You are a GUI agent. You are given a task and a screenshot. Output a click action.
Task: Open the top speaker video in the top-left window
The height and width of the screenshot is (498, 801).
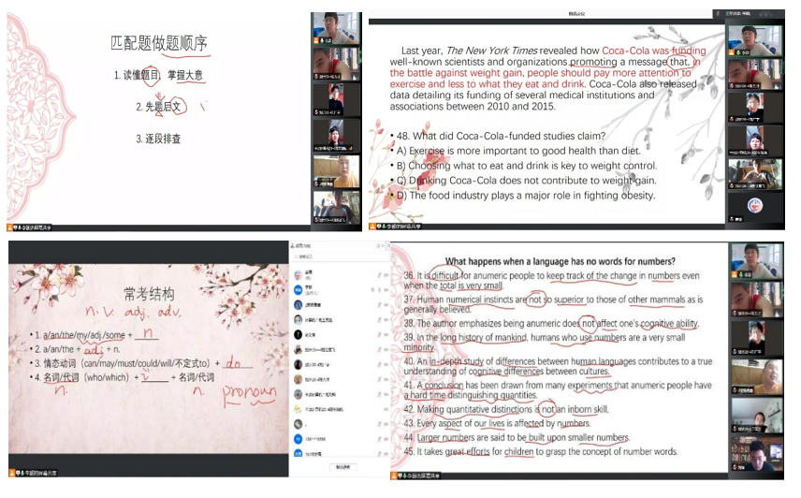pos(336,27)
